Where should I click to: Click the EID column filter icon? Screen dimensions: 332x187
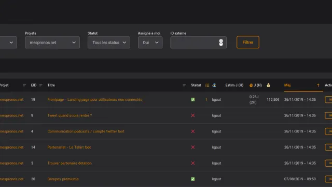(x=40, y=85)
